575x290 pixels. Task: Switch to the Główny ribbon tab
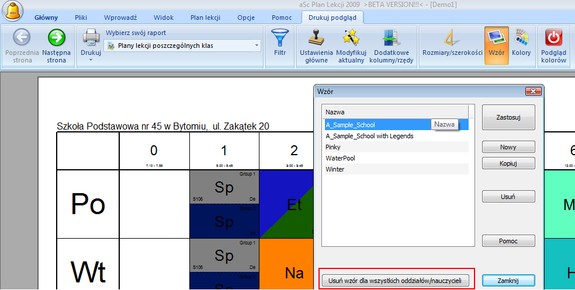point(46,18)
